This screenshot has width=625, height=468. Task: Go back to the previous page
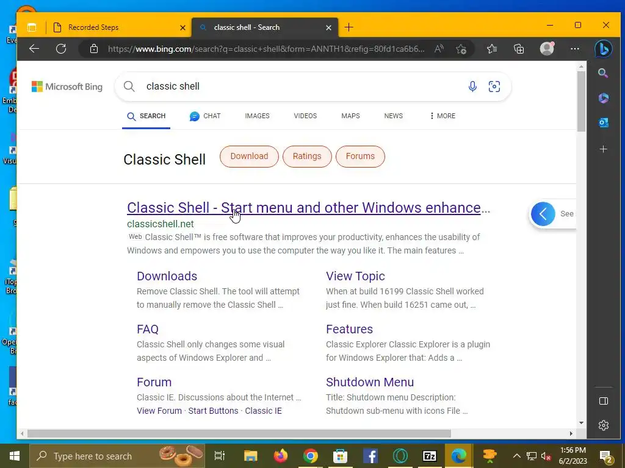pos(34,49)
